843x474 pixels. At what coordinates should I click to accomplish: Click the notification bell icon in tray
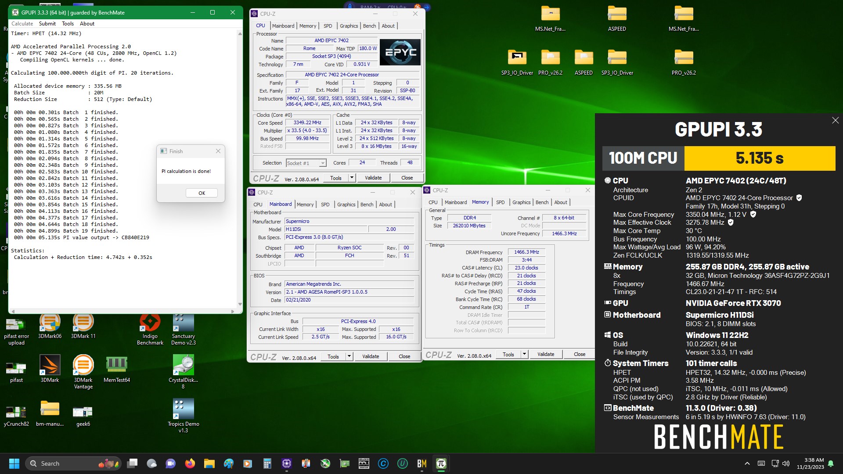(830, 463)
